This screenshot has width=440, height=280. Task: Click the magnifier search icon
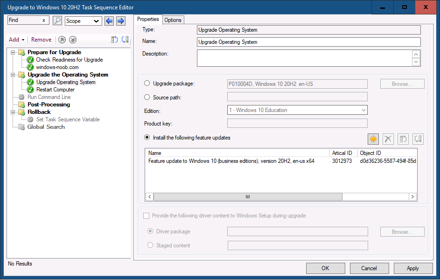click(57, 21)
